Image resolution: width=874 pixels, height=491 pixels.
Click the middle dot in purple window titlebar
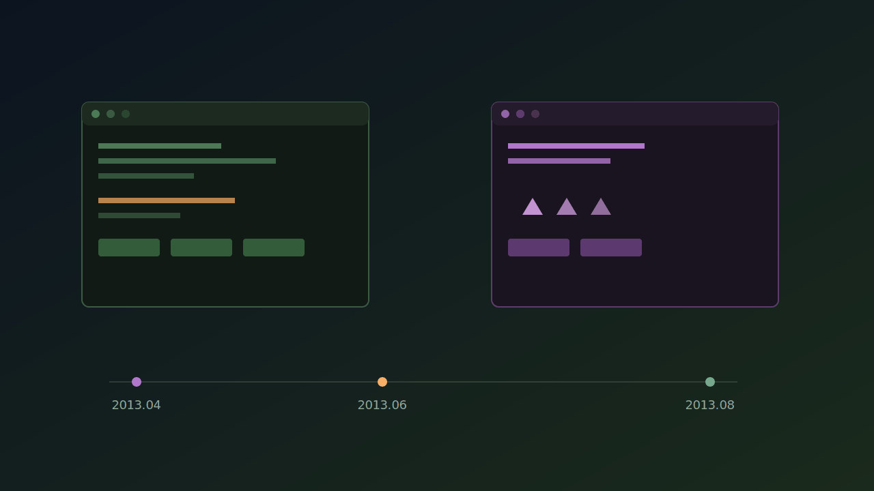coord(520,114)
